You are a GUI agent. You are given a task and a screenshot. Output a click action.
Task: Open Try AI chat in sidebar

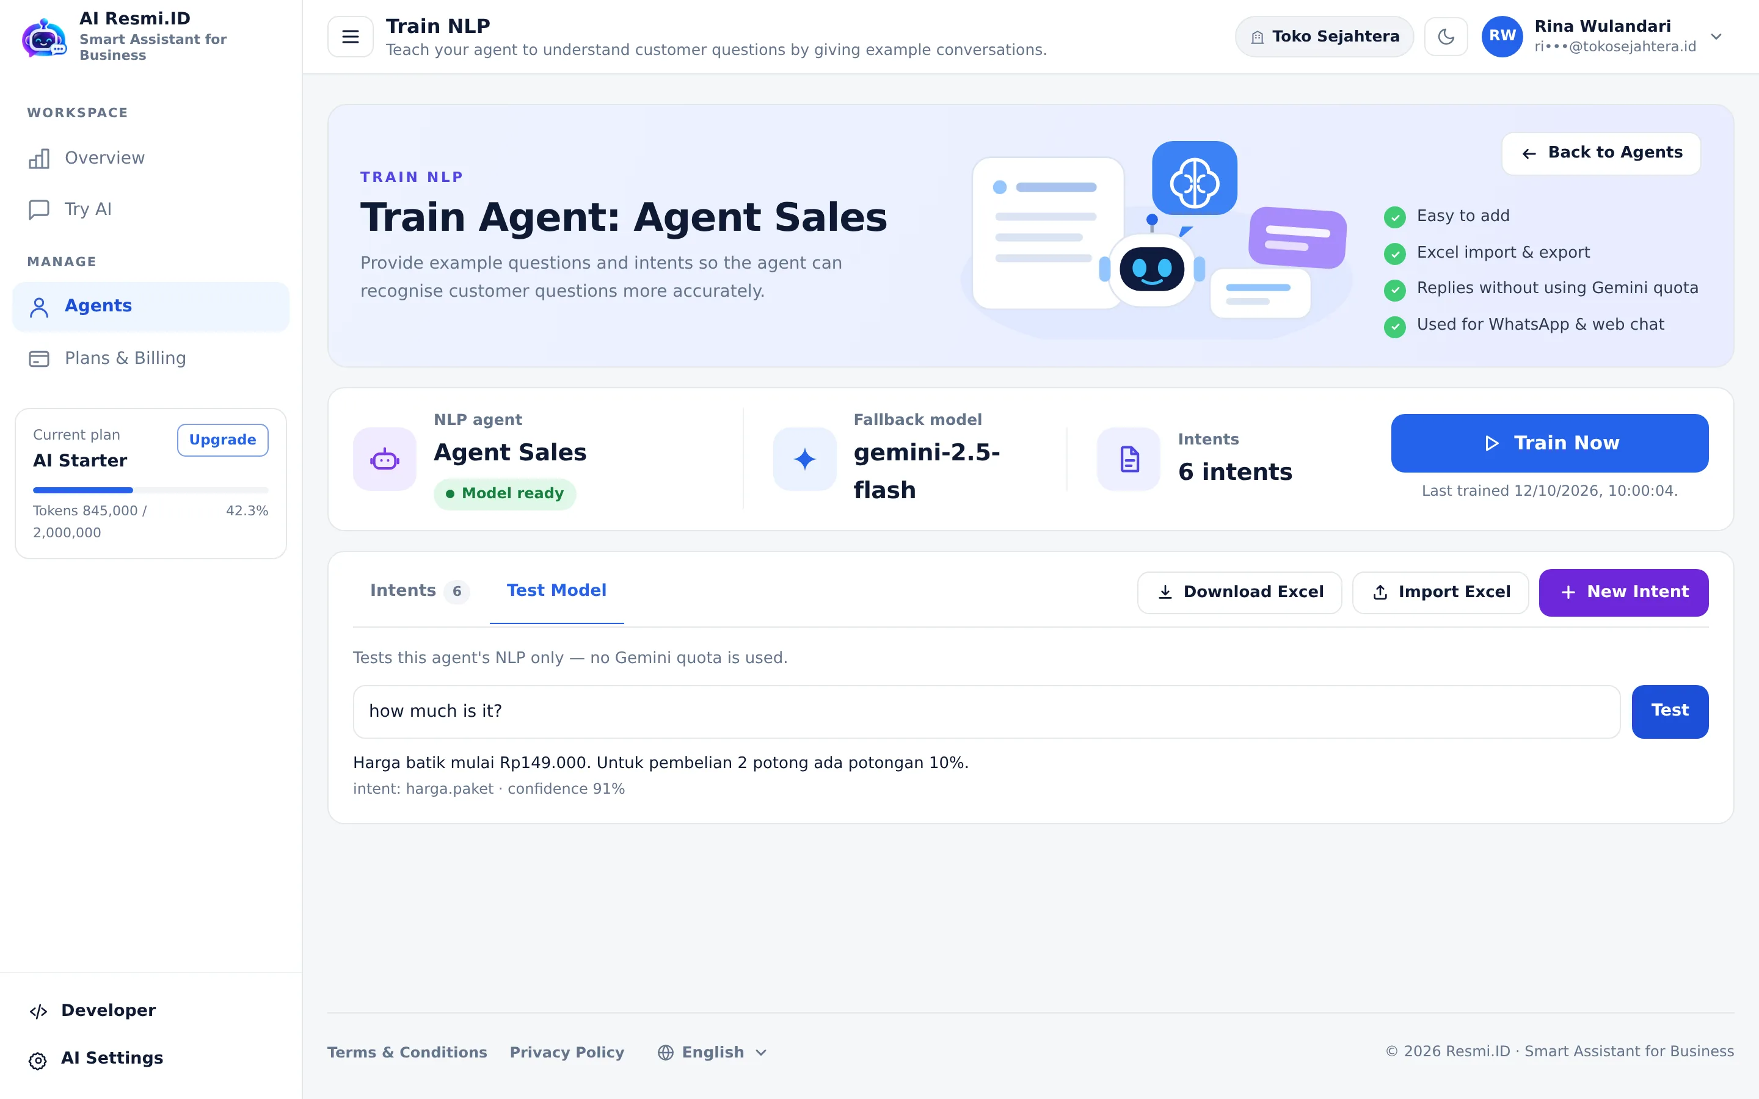click(151, 209)
